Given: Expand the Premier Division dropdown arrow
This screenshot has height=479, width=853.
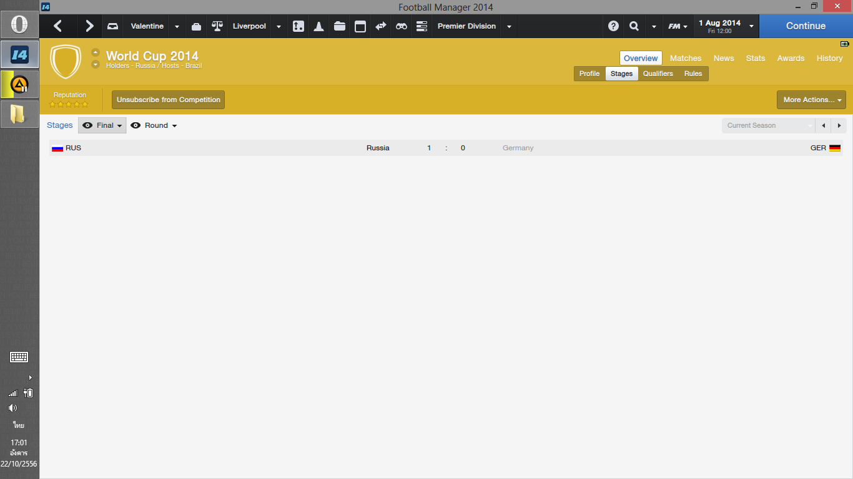Looking at the screenshot, I should (509, 27).
